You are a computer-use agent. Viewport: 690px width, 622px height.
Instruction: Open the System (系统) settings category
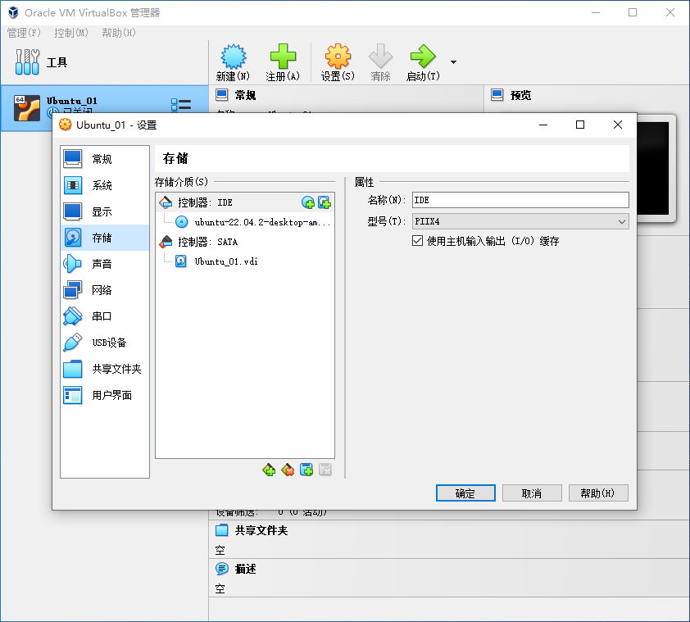click(105, 185)
